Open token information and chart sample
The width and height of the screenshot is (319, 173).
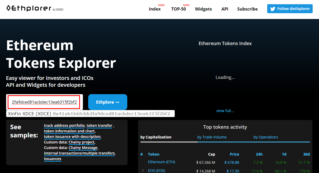click(x=69, y=131)
